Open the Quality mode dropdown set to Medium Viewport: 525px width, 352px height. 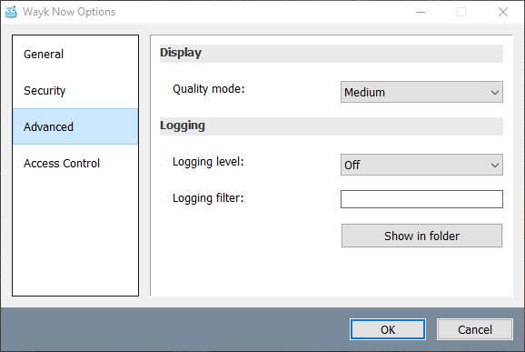click(421, 92)
